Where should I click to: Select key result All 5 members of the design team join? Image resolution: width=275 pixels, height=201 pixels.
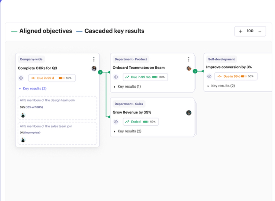(x=57, y=108)
